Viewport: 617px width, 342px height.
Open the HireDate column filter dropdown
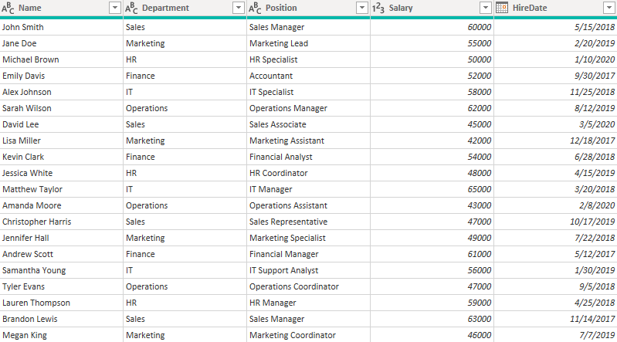pos(609,8)
